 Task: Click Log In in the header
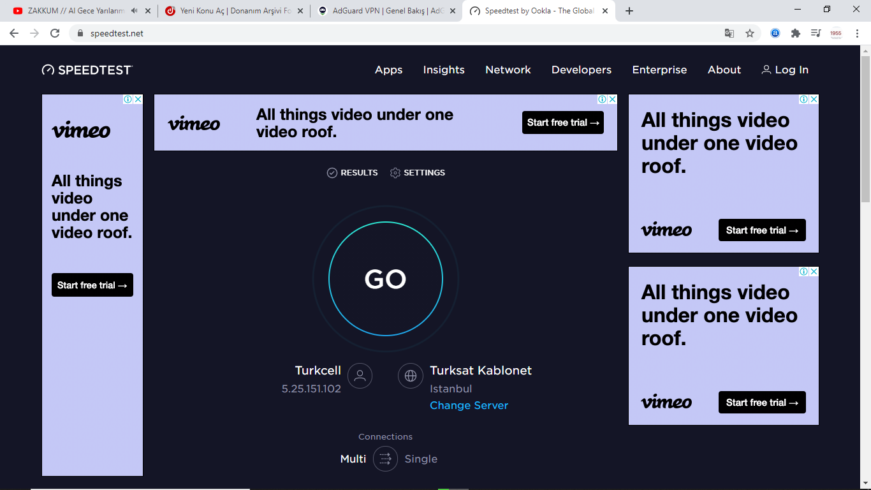tap(785, 70)
